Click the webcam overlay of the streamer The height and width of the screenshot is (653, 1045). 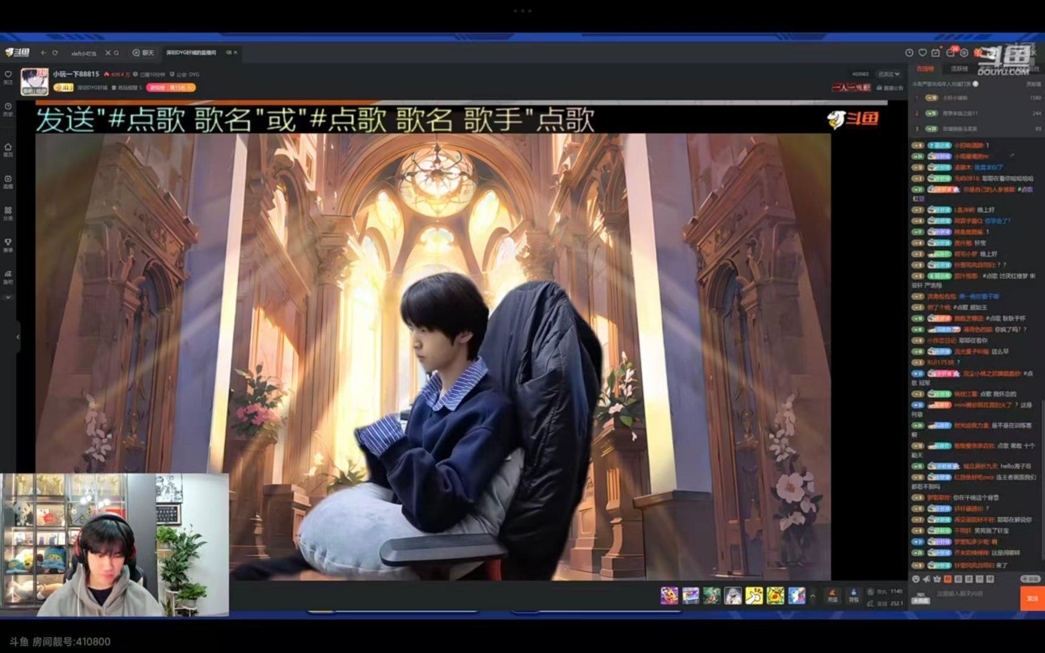click(x=115, y=545)
